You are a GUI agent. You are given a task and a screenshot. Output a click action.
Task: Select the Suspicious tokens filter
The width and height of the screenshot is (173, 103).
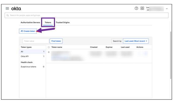pyautogui.click(x=33, y=67)
